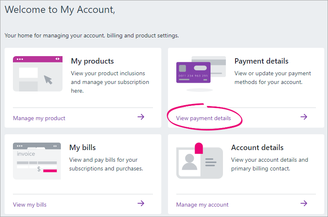This screenshot has height=217, width=328.
Task: Click the ID badge illustration for Account details
Action: coord(199,161)
